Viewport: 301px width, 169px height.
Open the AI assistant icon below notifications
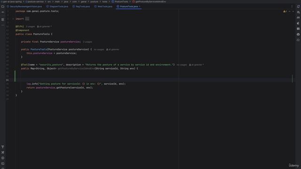[x=298, y=12]
